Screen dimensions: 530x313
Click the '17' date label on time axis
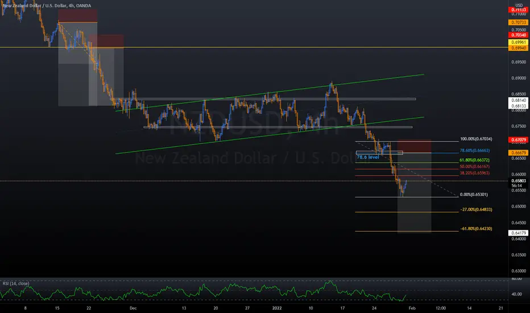coord(342,308)
